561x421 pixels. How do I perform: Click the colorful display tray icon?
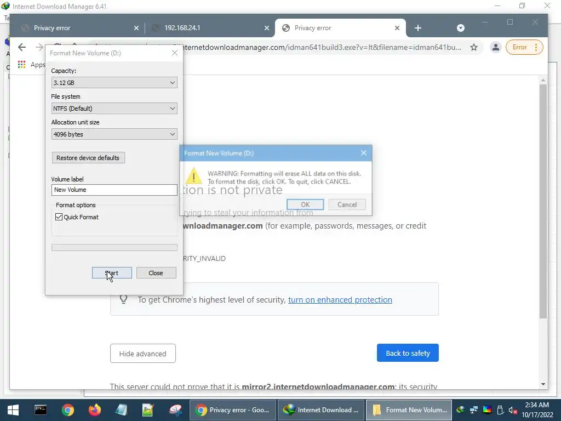487,410
